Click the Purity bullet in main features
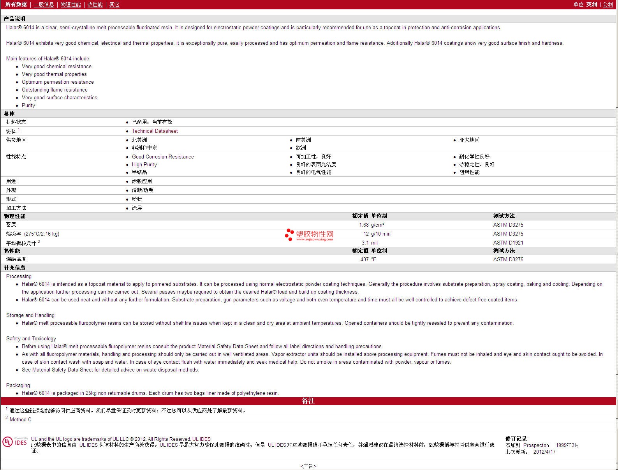This screenshot has width=618, height=470. pyautogui.click(x=28, y=105)
